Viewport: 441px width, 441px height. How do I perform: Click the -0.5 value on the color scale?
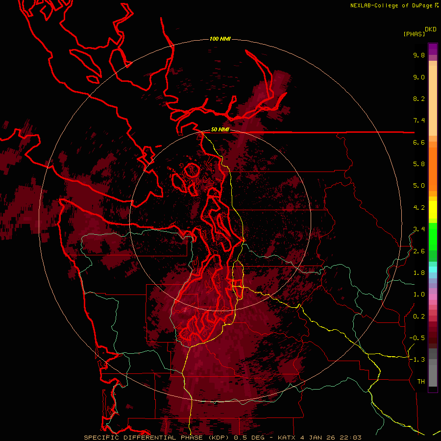(x=417, y=338)
